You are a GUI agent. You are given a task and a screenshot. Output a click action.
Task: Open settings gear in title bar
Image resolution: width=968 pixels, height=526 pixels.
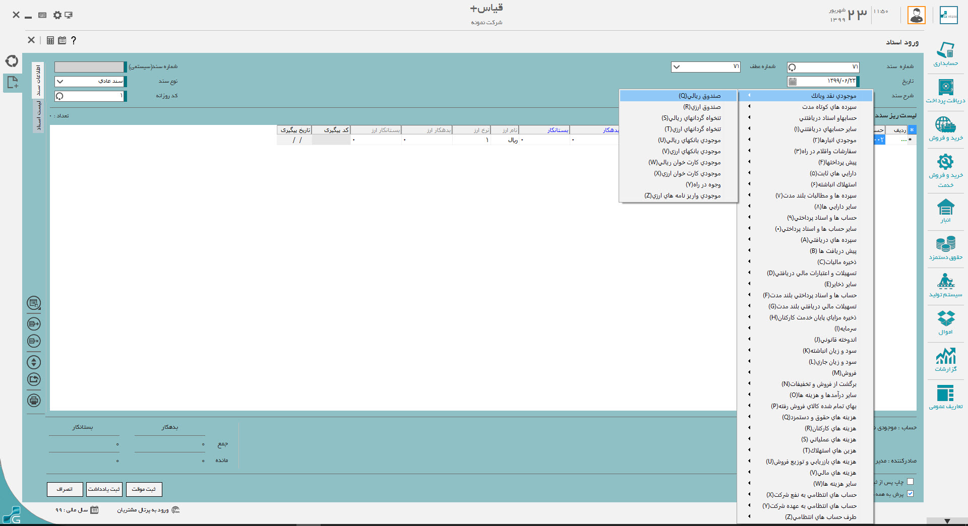click(x=57, y=15)
